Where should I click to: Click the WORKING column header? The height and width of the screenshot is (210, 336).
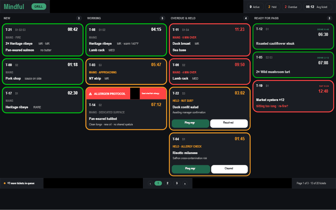94,18
